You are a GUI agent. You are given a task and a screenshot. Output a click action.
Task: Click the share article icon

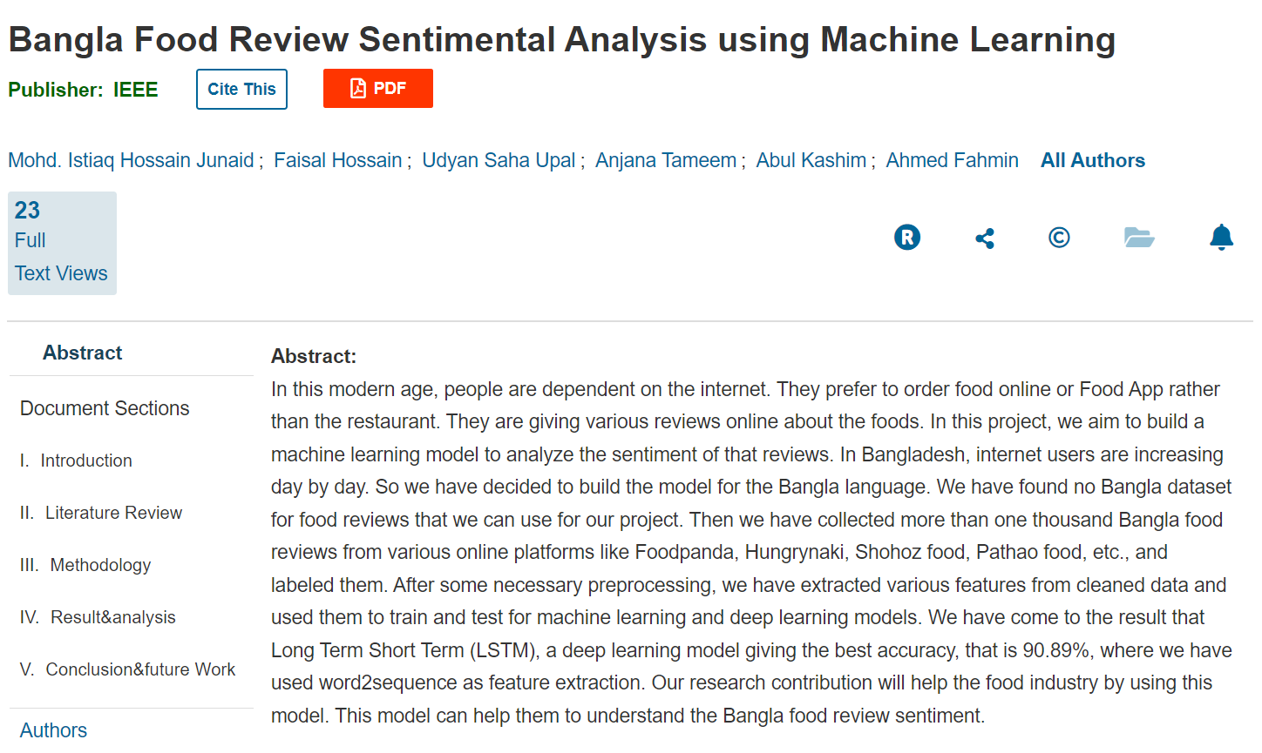point(984,237)
